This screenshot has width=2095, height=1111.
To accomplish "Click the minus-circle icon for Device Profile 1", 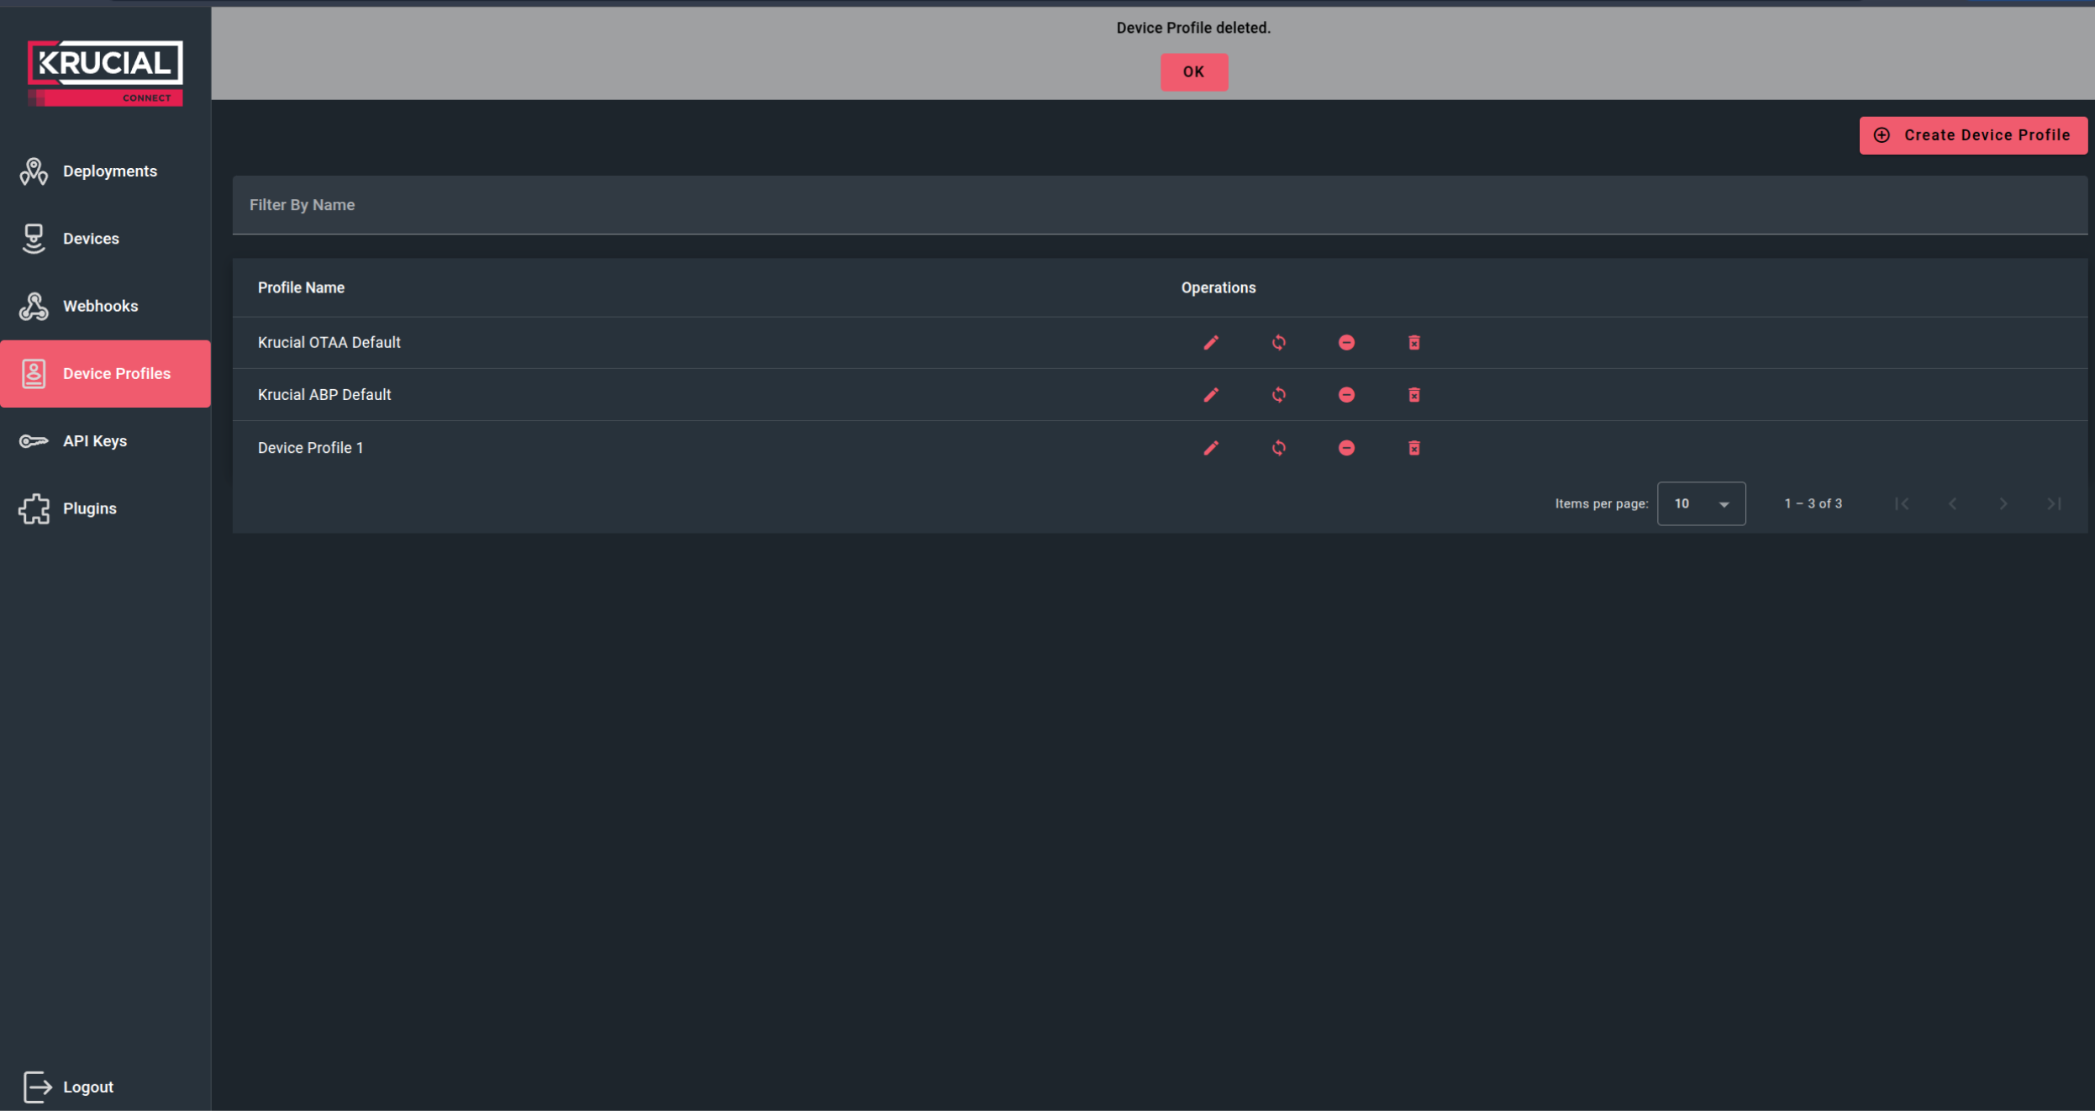I will (1346, 448).
